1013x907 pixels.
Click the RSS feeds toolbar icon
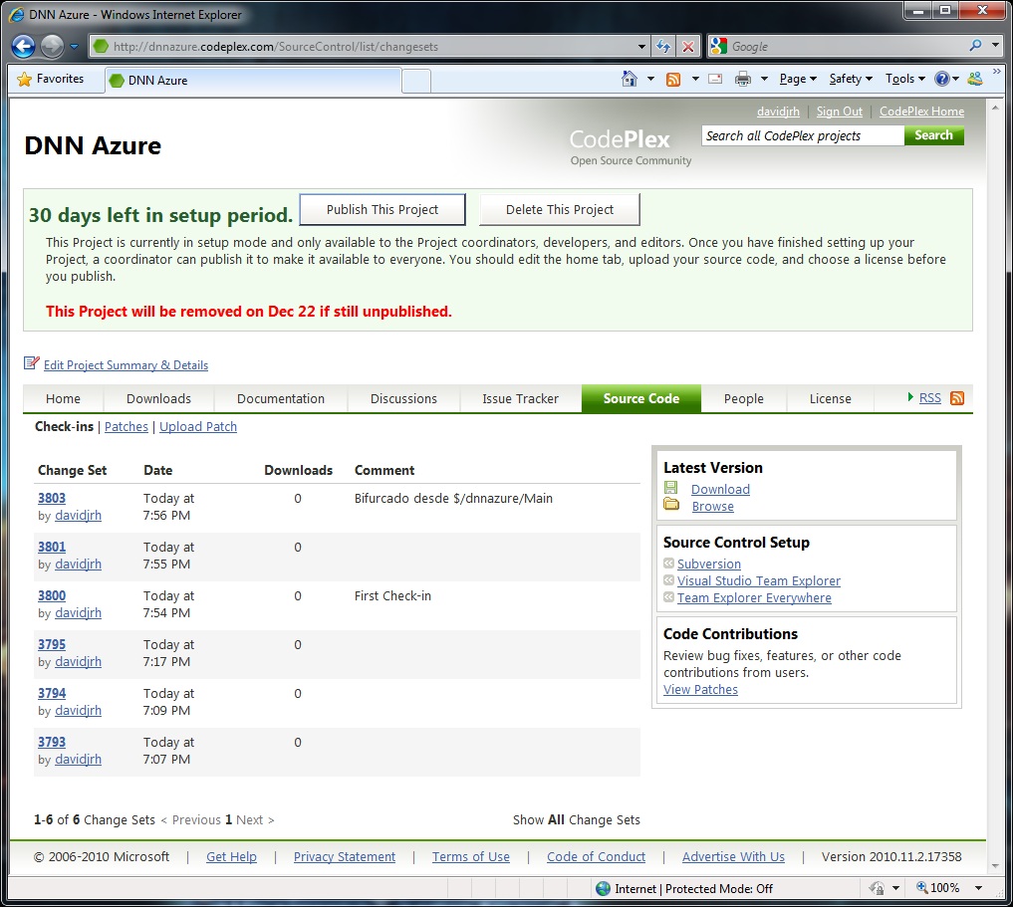[673, 80]
